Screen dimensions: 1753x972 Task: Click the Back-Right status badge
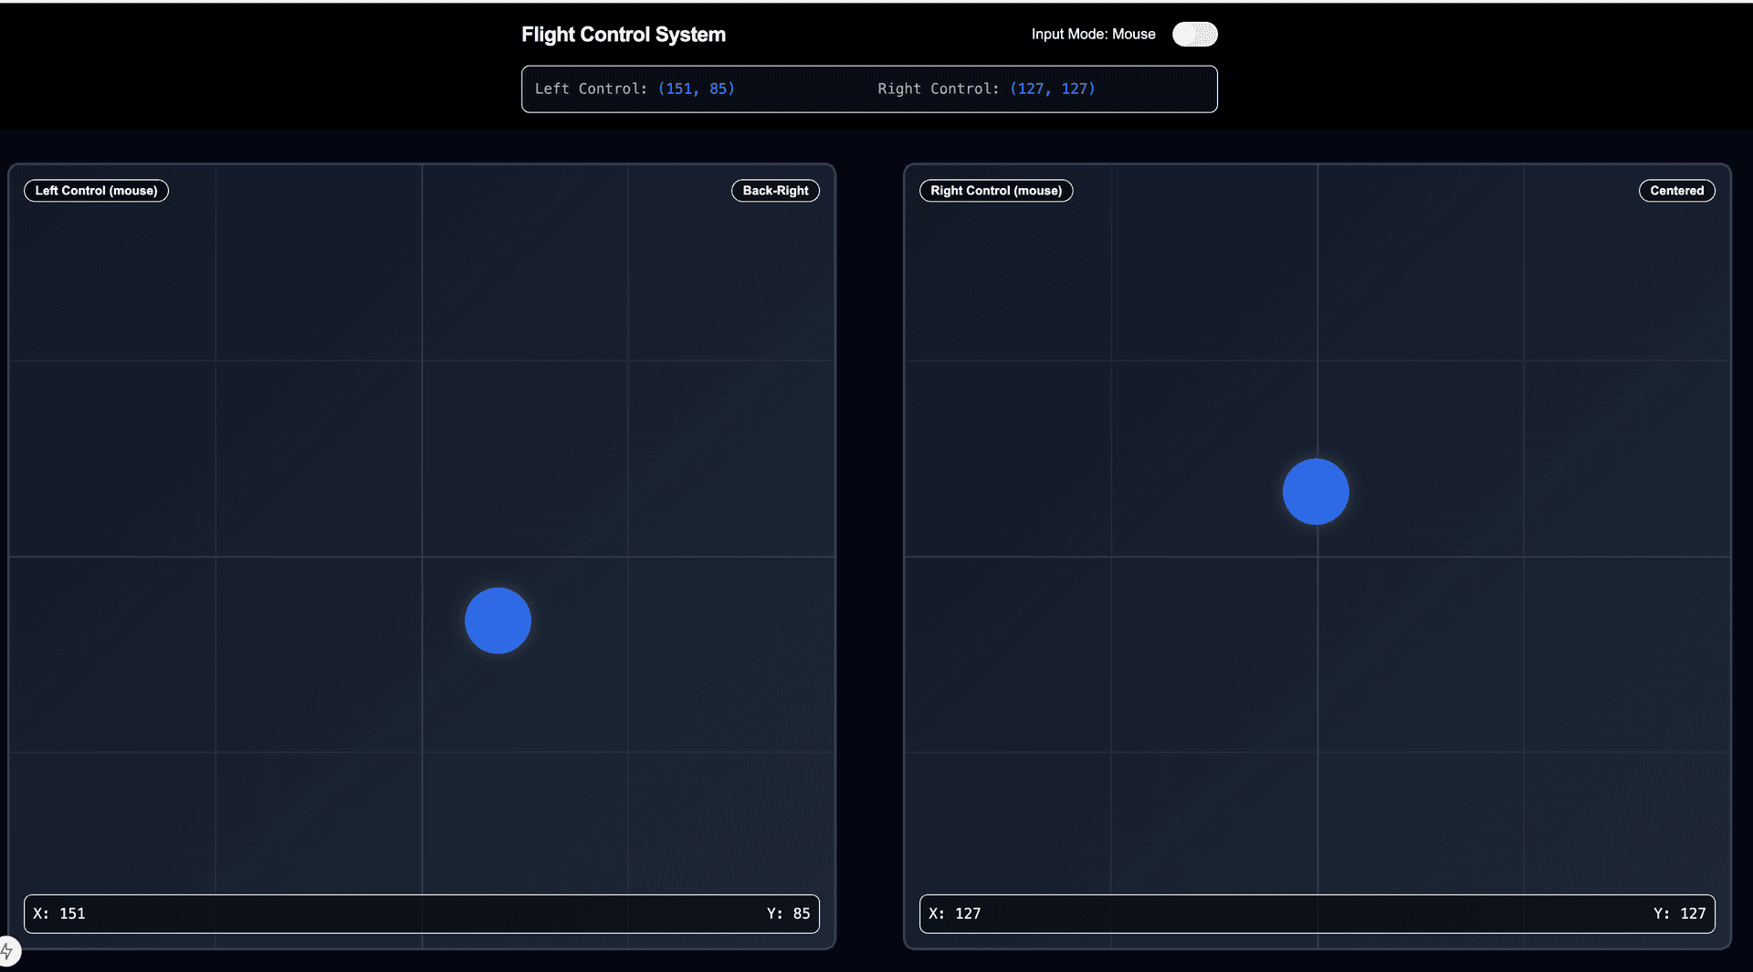pos(775,191)
